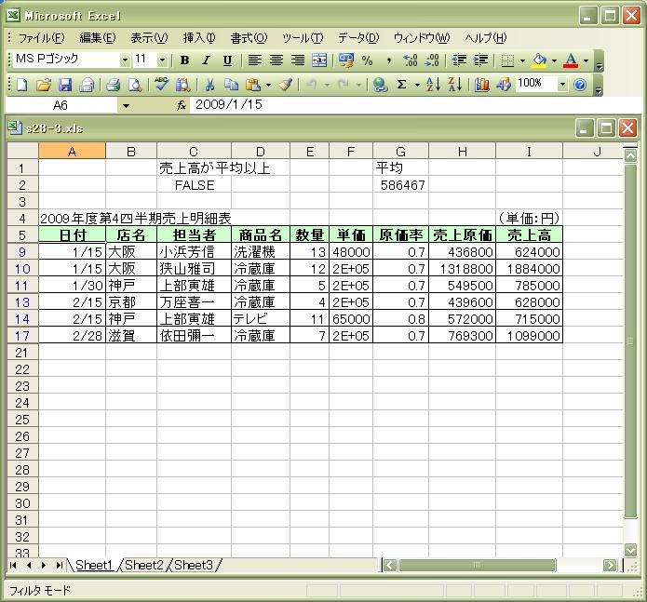Viewport: 647px width, 602px height.
Task: Open AutoSum functions dropdown arrow
Action: tap(418, 85)
